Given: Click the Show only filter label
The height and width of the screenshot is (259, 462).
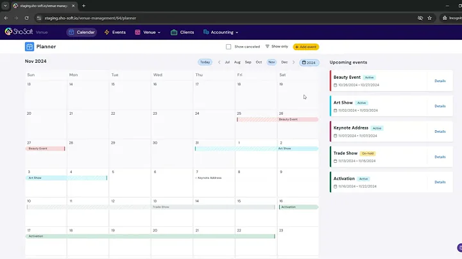Looking at the screenshot, I should [x=280, y=47].
